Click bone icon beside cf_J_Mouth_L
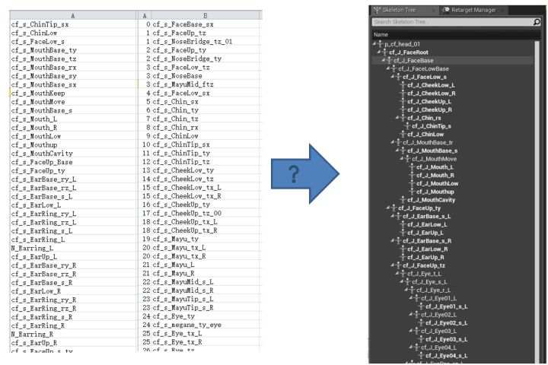This screenshot has width=548, height=365. (412, 167)
